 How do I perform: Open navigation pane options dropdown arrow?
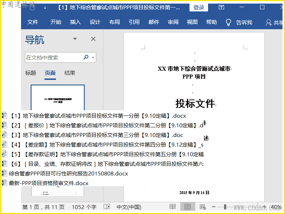click(x=75, y=39)
